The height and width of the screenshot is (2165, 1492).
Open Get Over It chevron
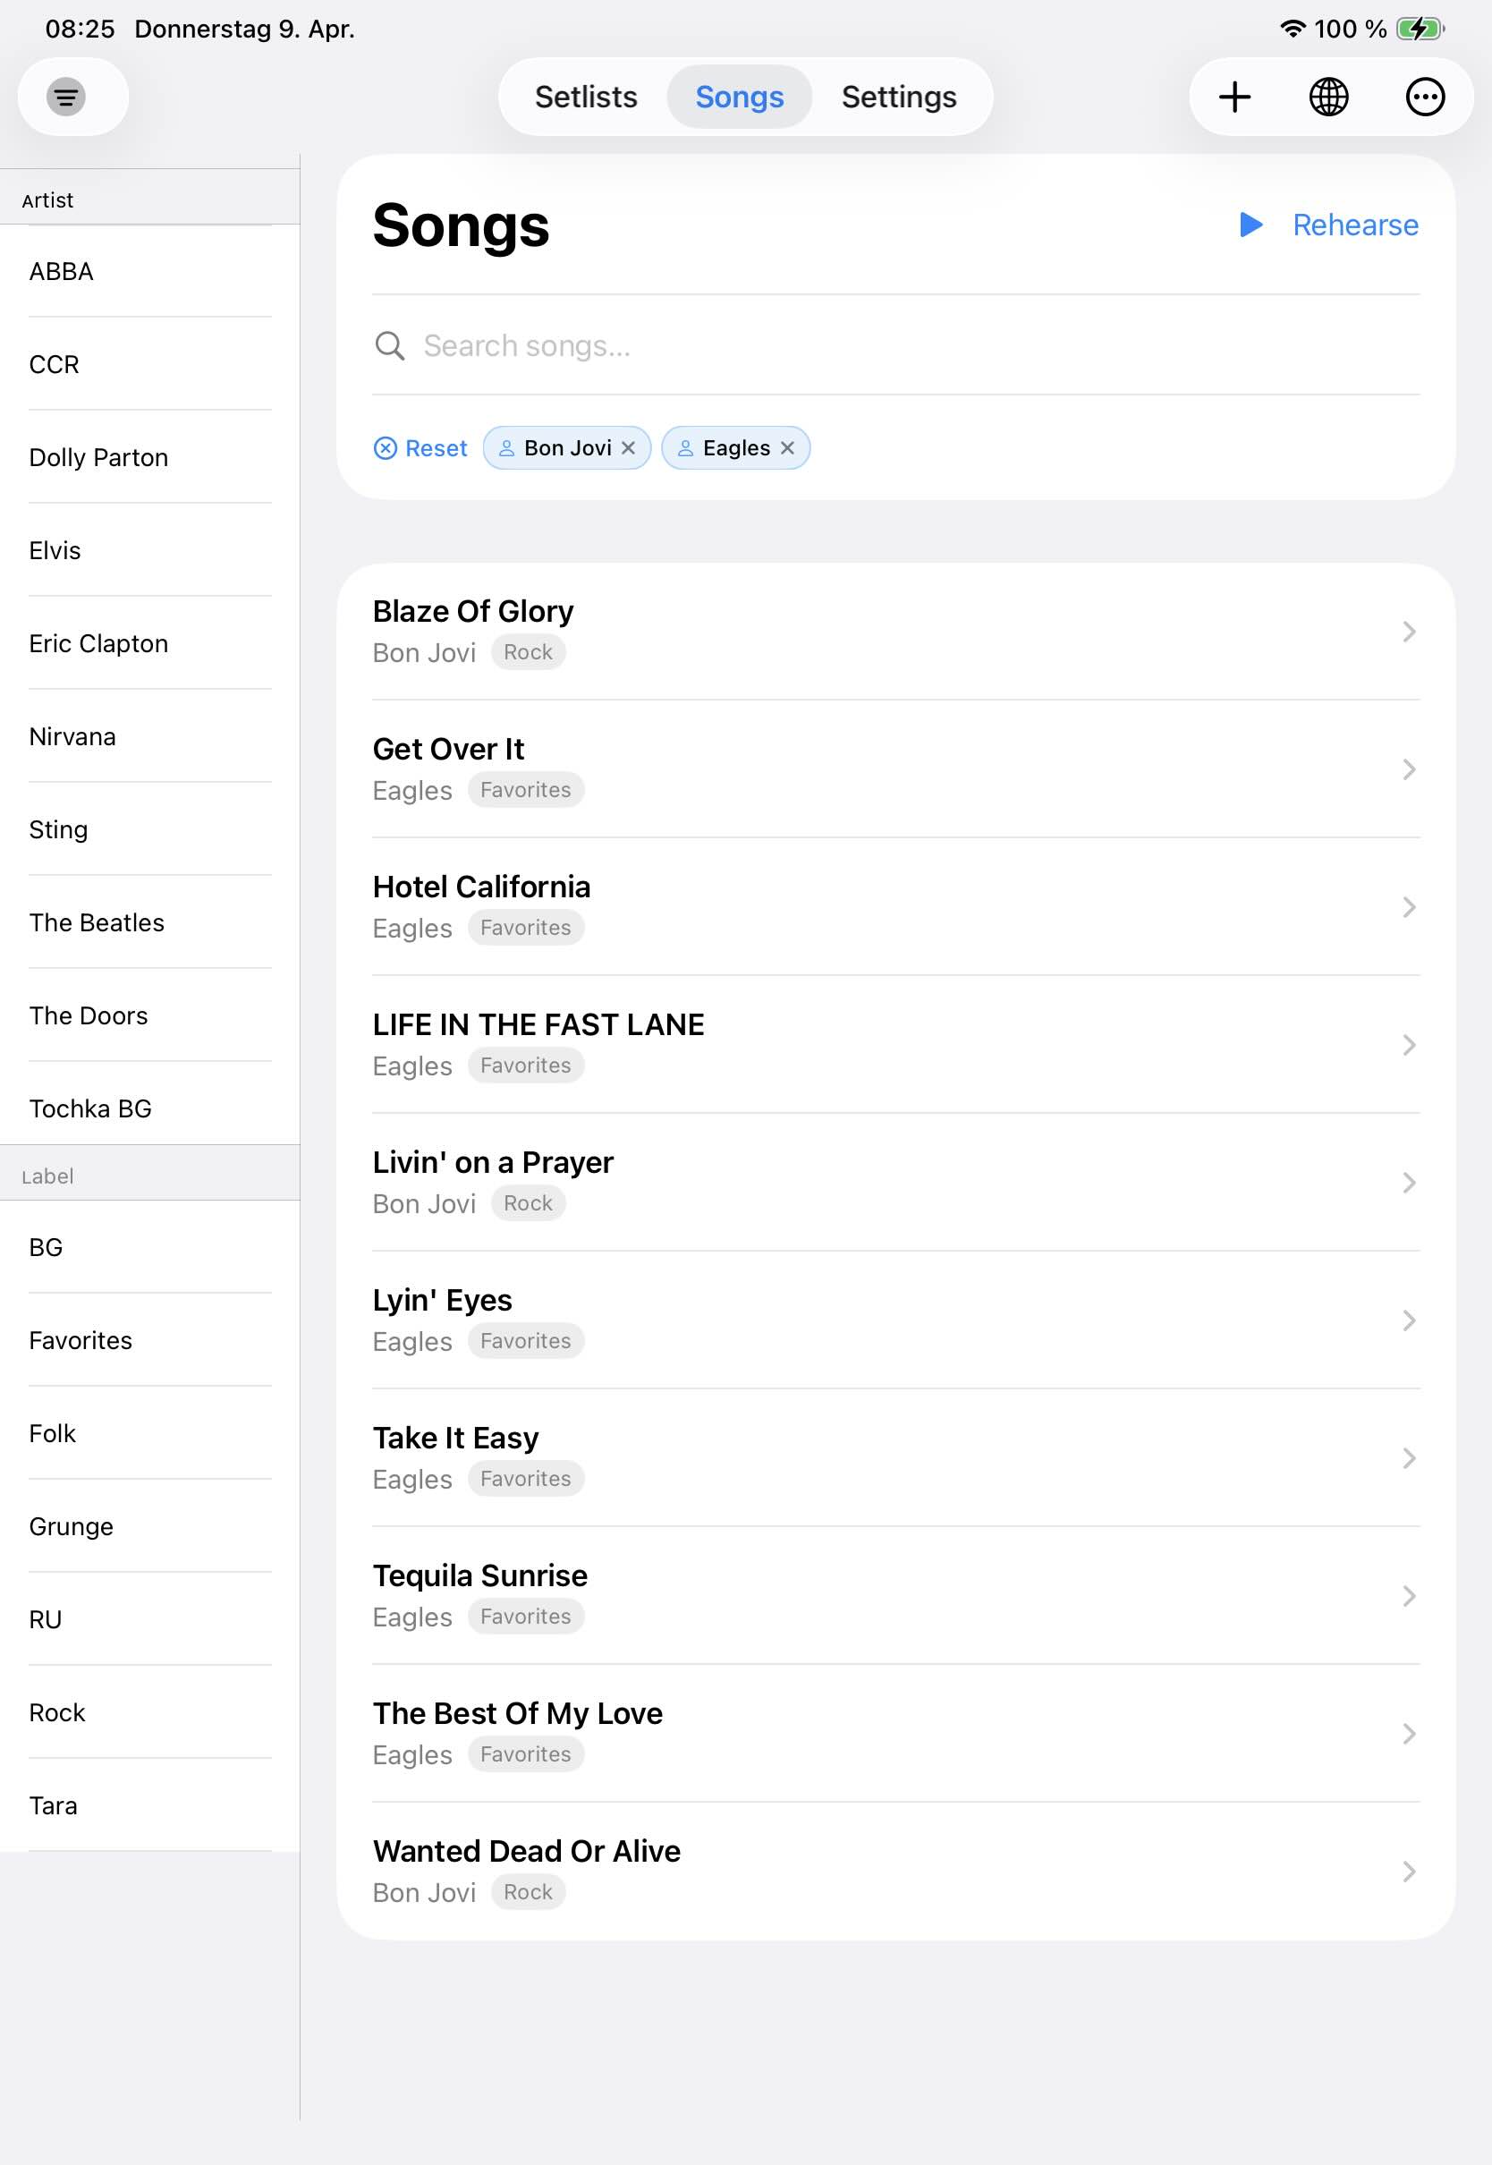pos(1409,769)
